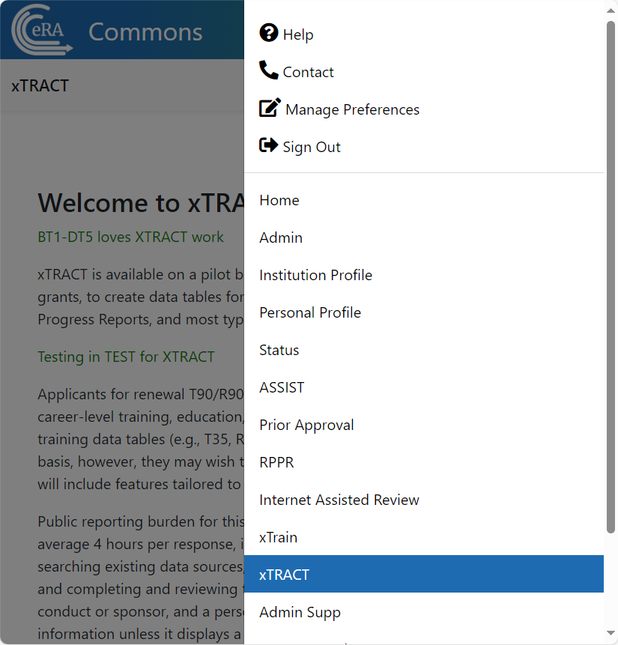Click the xTRACT page title bar text

(40, 85)
